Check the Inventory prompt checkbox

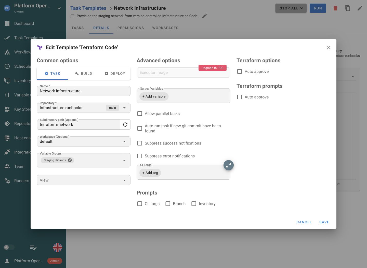194,204
